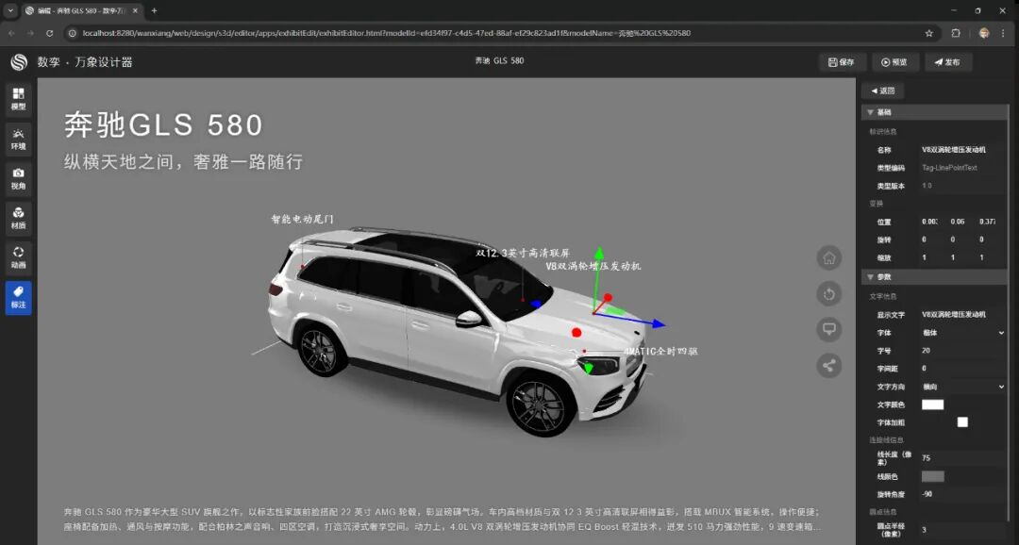This screenshot has height=545, width=1019.
Task: Select the 标注 (Annotation) sidebar tool
Action: click(18, 298)
